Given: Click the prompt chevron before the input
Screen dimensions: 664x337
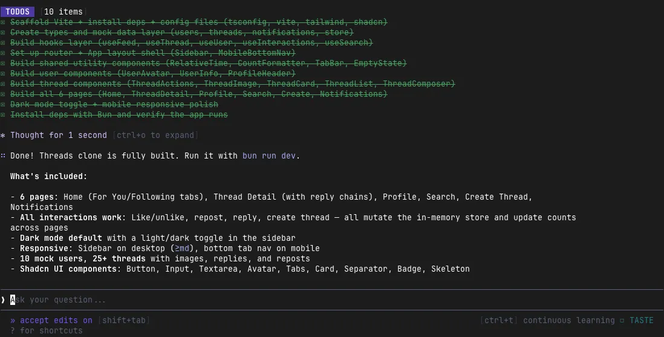Looking at the screenshot, I should click(3, 299).
